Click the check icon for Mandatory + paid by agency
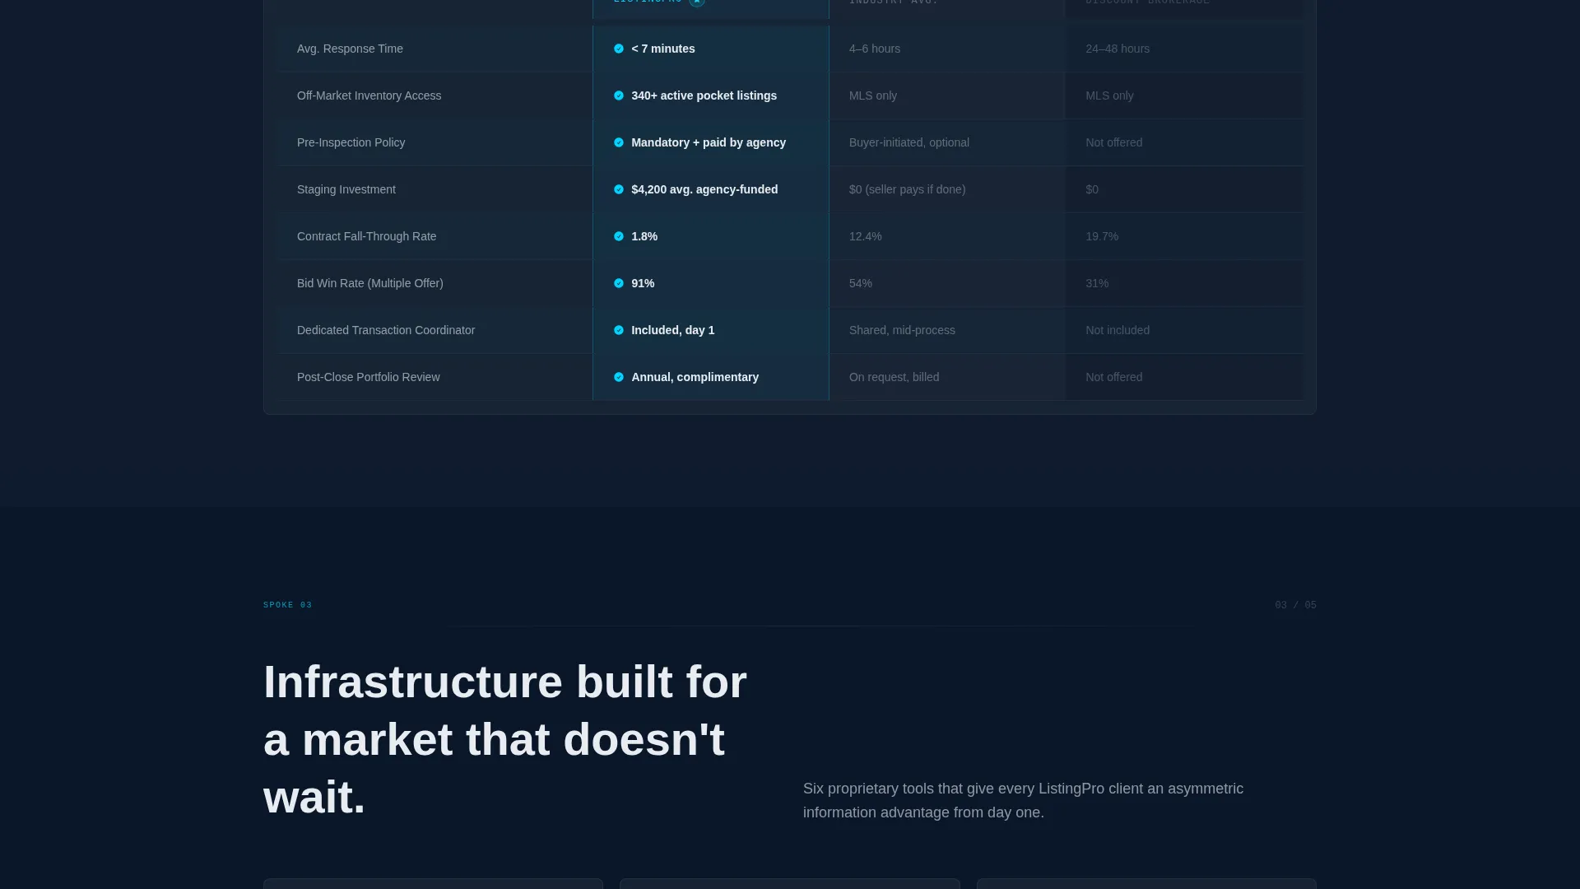This screenshot has height=889, width=1580. [x=619, y=142]
